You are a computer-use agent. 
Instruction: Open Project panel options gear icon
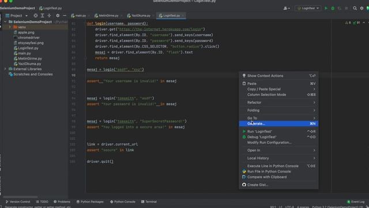[x=58, y=16]
